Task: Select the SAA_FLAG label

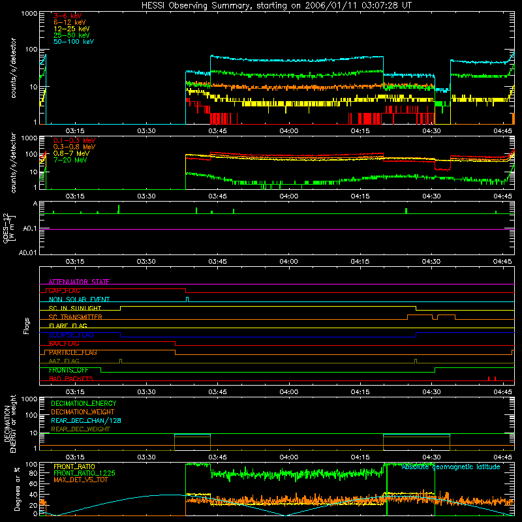Action: point(64,344)
